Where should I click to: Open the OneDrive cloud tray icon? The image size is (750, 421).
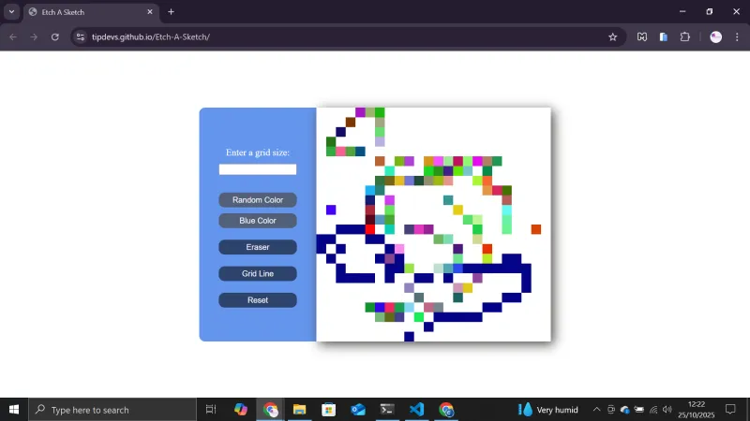tap(624, 410)
